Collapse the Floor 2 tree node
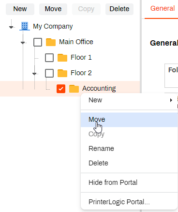 click(x=34, y=74)
